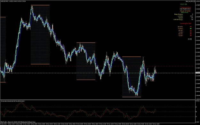Click the T-3i M1 label
Image resolution: width=200 pixels, height=125 pixels.
[180, 36]
